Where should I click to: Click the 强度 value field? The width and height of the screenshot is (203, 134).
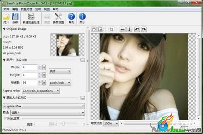point(42,124)
